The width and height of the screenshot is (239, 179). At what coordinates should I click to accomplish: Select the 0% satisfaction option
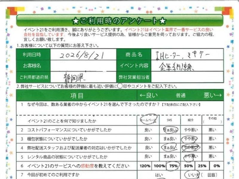[217, 166]
